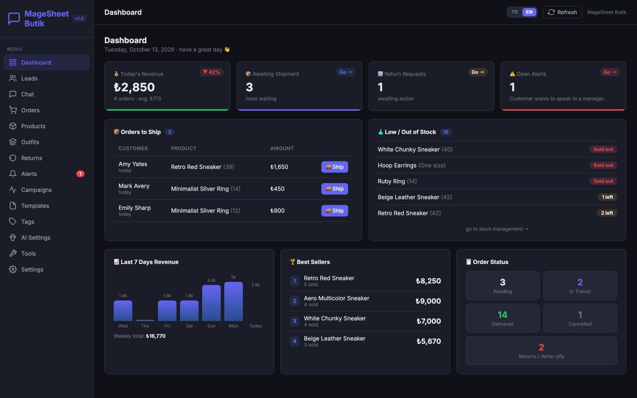637x398 pixels.
Task: Ship Emily Sharp's order
Action: 334,210
